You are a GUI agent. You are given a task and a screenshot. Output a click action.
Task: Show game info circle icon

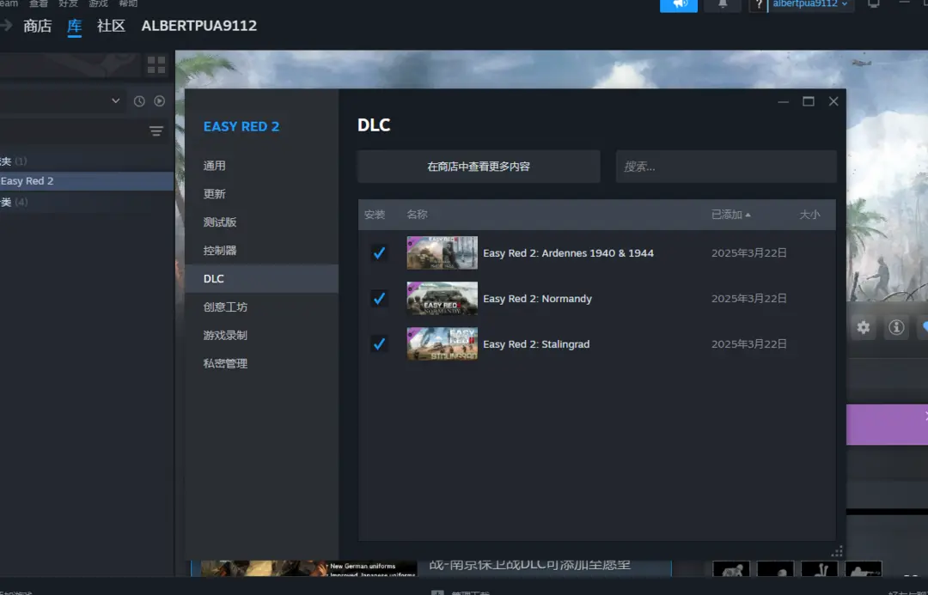tap(896, 327)
